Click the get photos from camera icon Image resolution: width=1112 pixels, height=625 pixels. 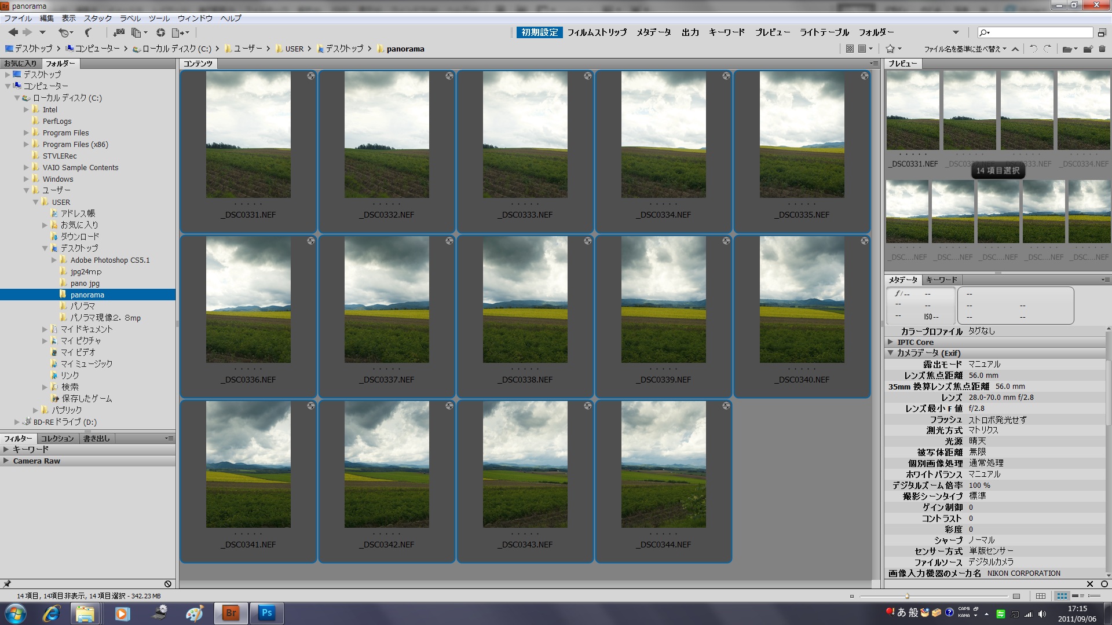119,32
